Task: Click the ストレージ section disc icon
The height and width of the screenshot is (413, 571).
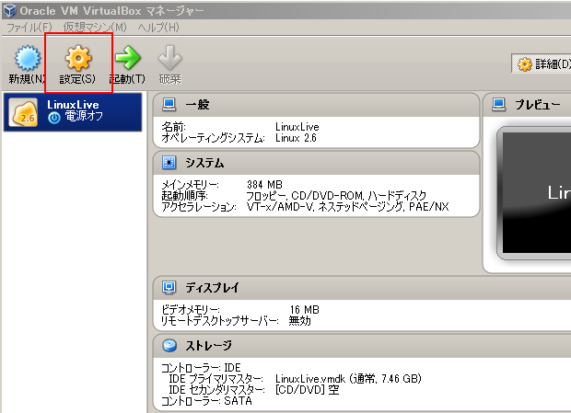Action: [169, 345]
